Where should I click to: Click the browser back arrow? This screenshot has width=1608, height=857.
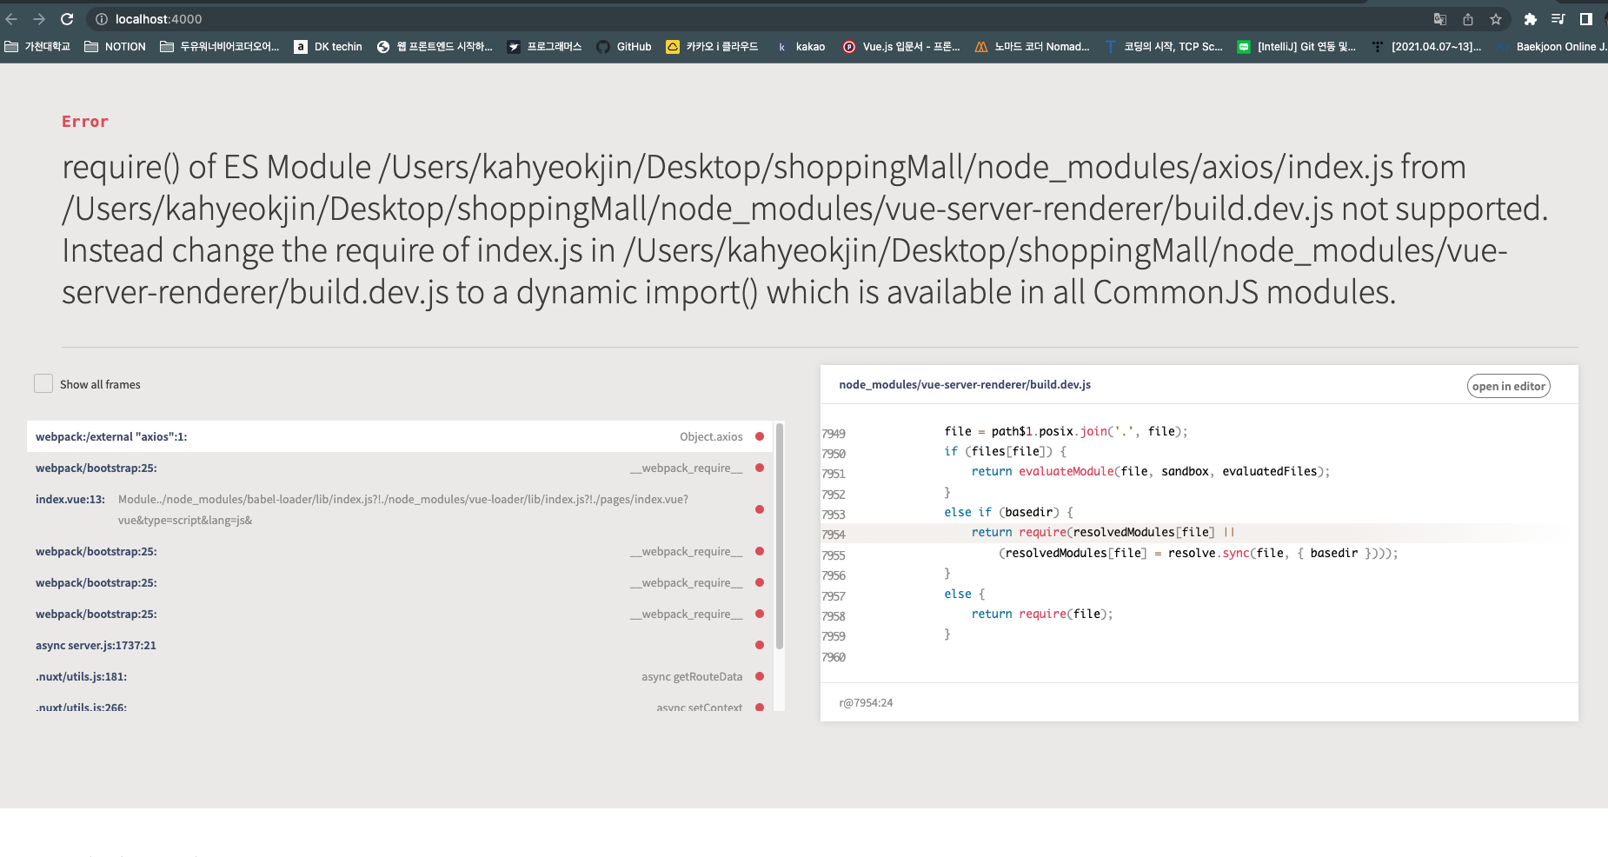[x=11, y=19]
